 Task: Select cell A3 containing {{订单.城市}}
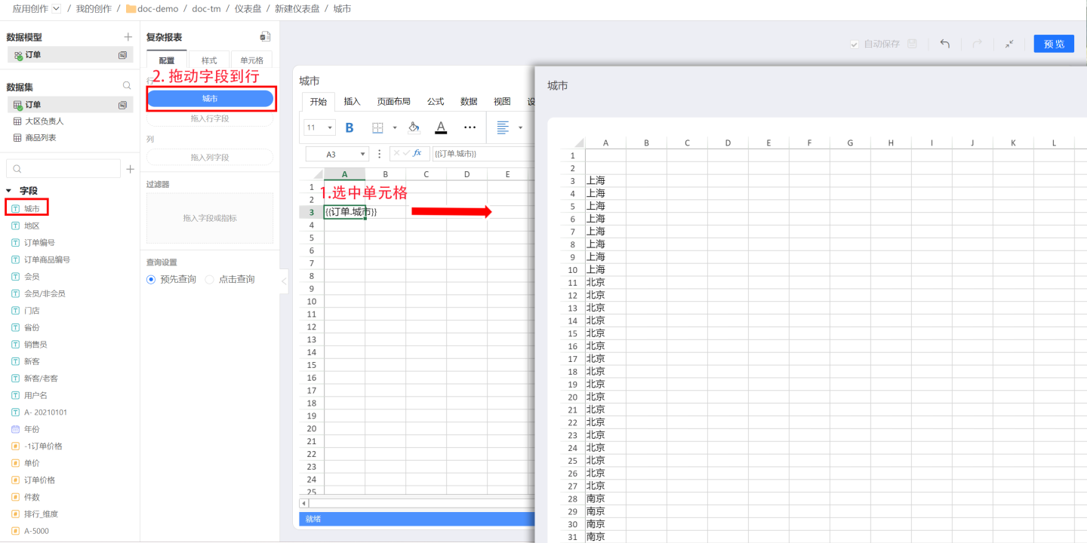point(345,212)
